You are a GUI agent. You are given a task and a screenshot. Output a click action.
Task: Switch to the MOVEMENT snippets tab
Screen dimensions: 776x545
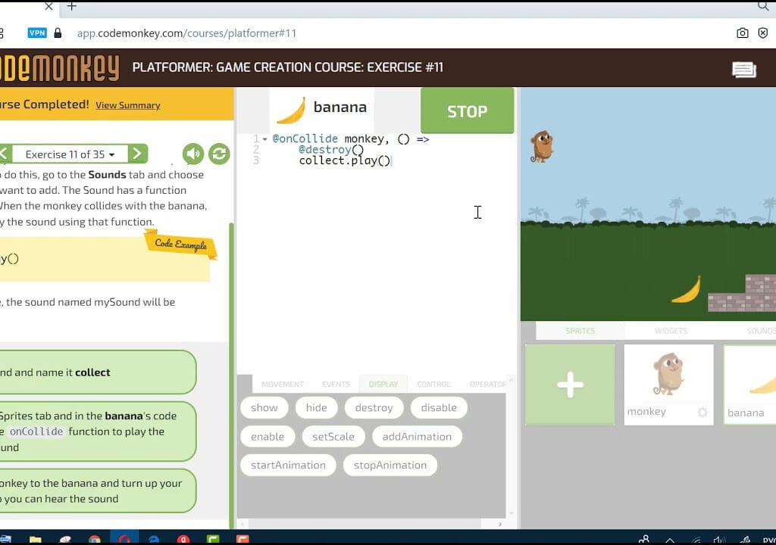(x=283, y=385)
